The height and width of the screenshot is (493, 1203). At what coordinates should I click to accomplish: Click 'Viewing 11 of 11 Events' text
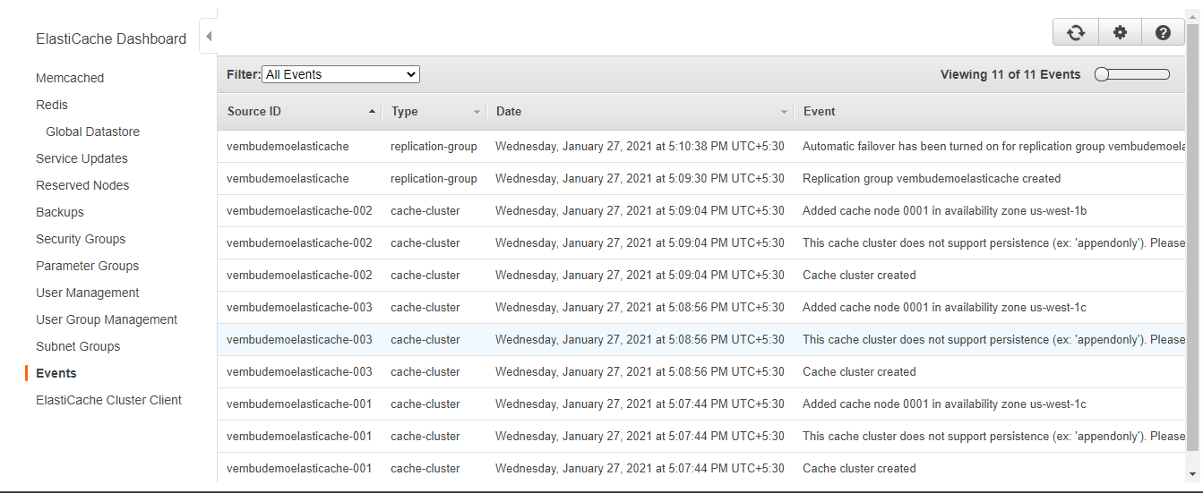[1010, 74]
